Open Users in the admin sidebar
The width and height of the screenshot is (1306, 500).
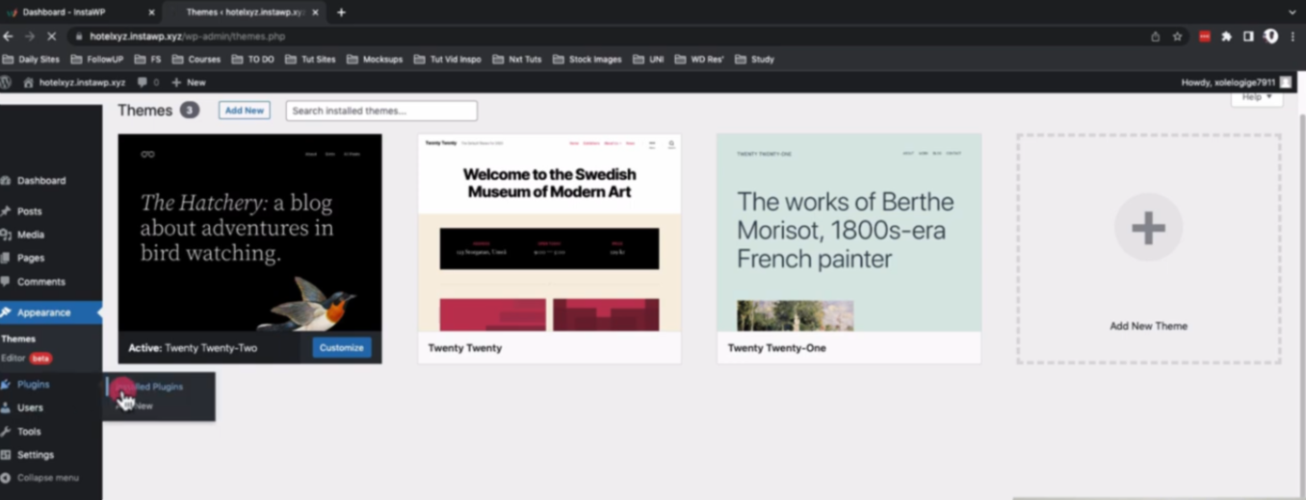click(30, 408)
